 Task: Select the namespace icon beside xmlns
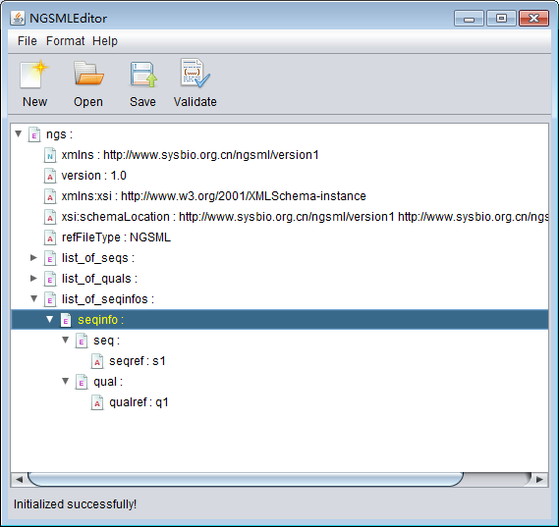tap(50, 155)
